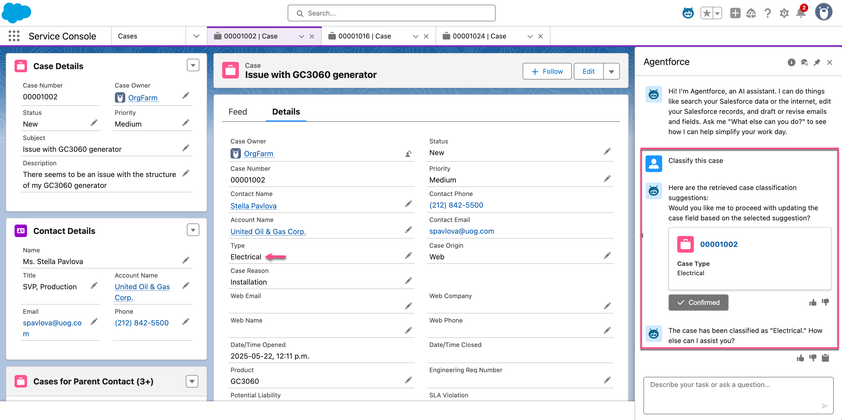Thumbs up the classification suggestion

813,302
